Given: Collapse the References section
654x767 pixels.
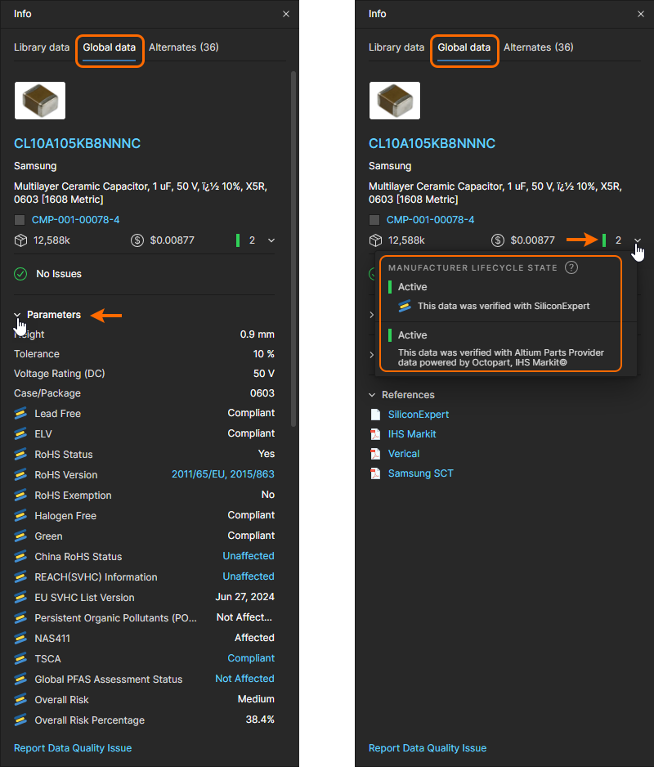Looking at the screenshot, I should [372, 395].
